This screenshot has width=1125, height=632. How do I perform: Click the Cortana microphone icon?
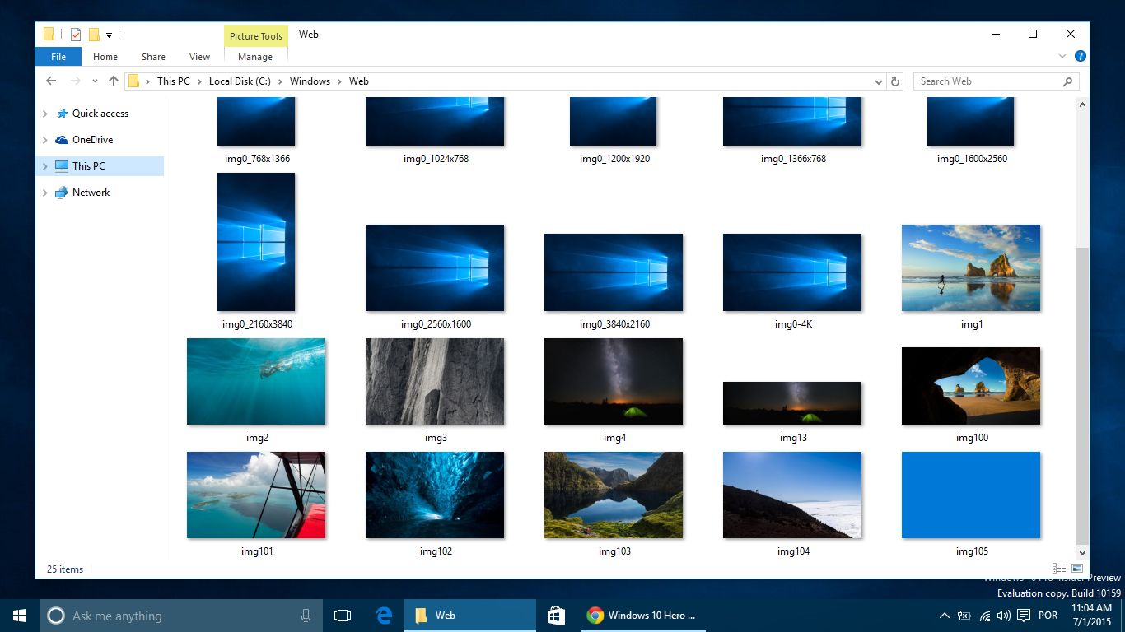coord(306,616)
